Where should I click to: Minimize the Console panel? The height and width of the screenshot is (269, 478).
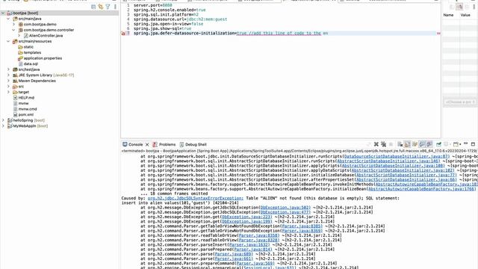(x=466, y=144)
